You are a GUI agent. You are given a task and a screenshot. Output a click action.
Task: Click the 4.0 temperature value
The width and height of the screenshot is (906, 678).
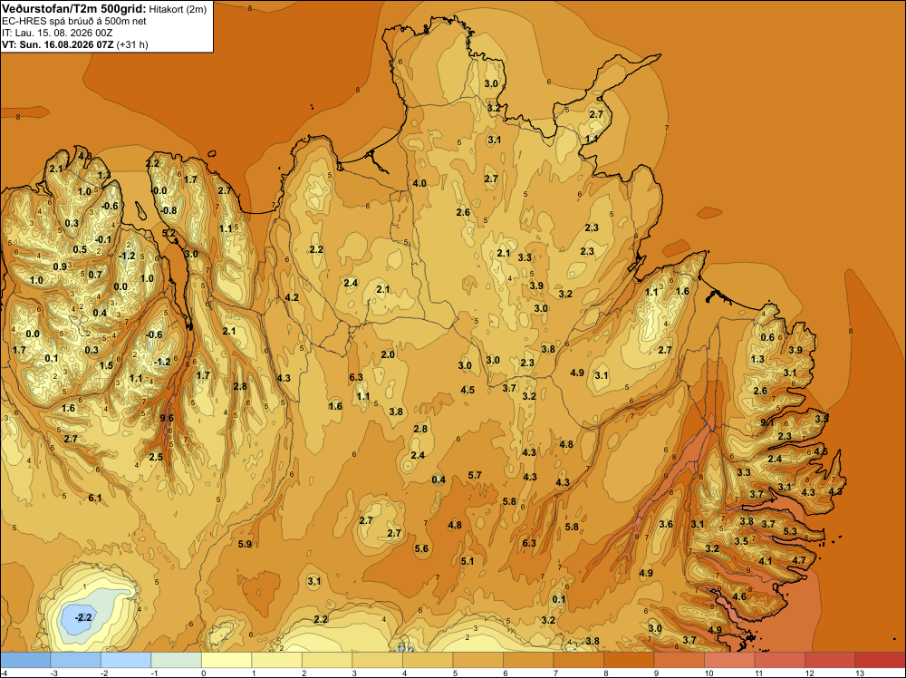pyautogui.click(x=419, y=184)
